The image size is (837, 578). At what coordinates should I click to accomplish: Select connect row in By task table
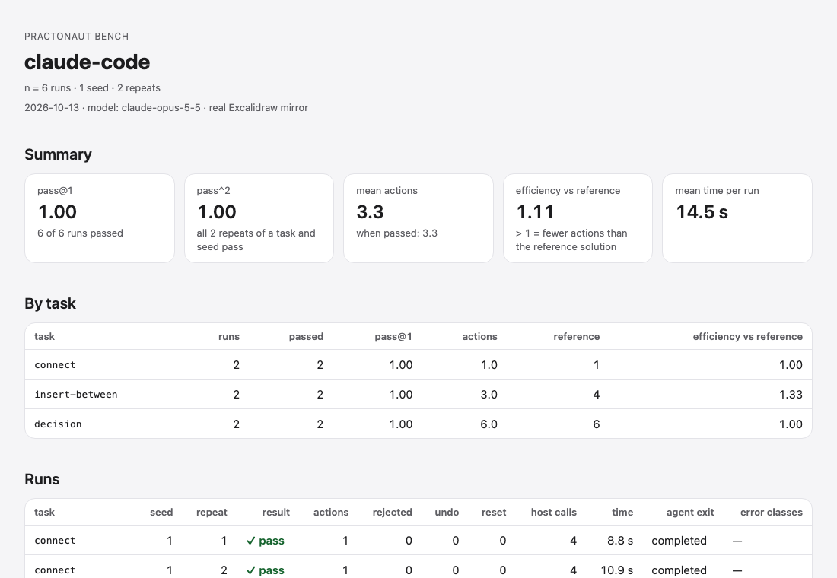point(418,365)
